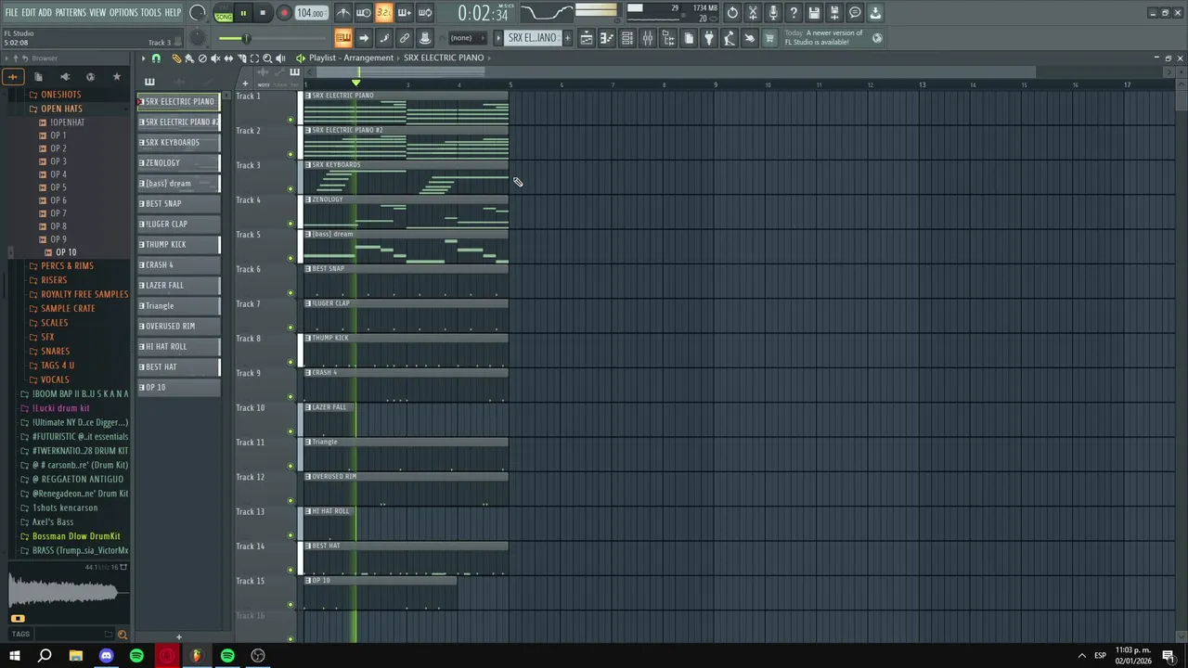Screen dimensions: 1188x668
Task: Select the mute tool in playlist toolbar
Action: [x=215, y=58]
